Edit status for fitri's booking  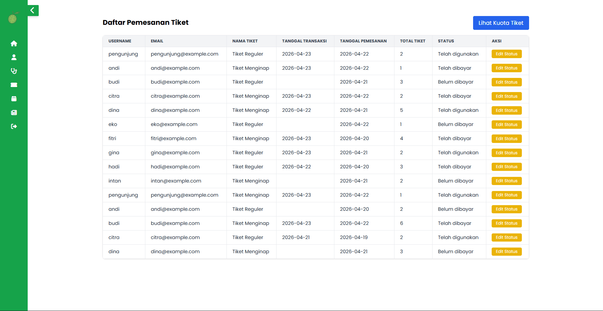pyautogui.click(x=506, y=139)
